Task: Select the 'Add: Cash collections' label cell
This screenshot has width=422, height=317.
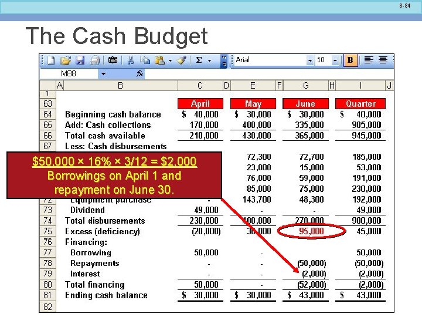Action: (x=108, y=125)
